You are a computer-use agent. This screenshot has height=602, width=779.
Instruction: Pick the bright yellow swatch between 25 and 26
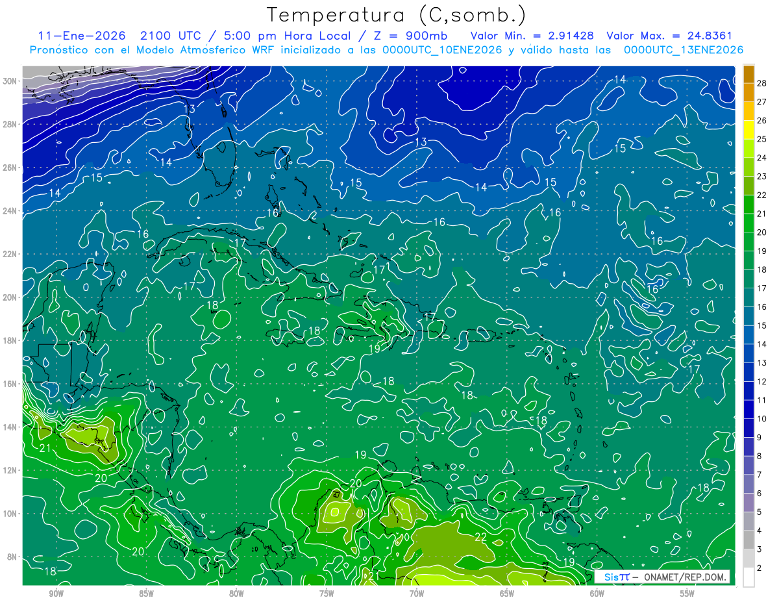click(748, 129)
